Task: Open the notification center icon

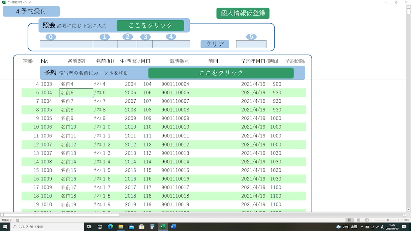Action: [x=404, y=227]
